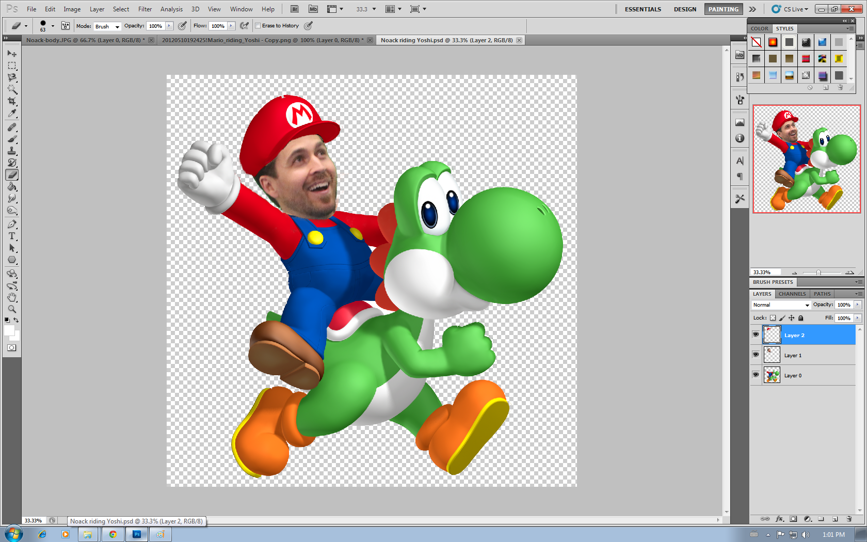
Task: Select the Zoom tool
Action: click(x=12, y=309)
